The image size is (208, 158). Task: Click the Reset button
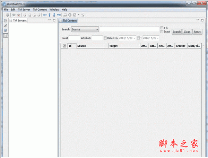[x=197, y=32]
